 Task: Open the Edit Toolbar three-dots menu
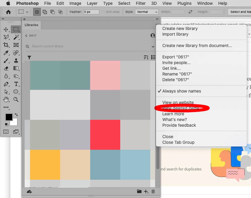click(6, 107)
